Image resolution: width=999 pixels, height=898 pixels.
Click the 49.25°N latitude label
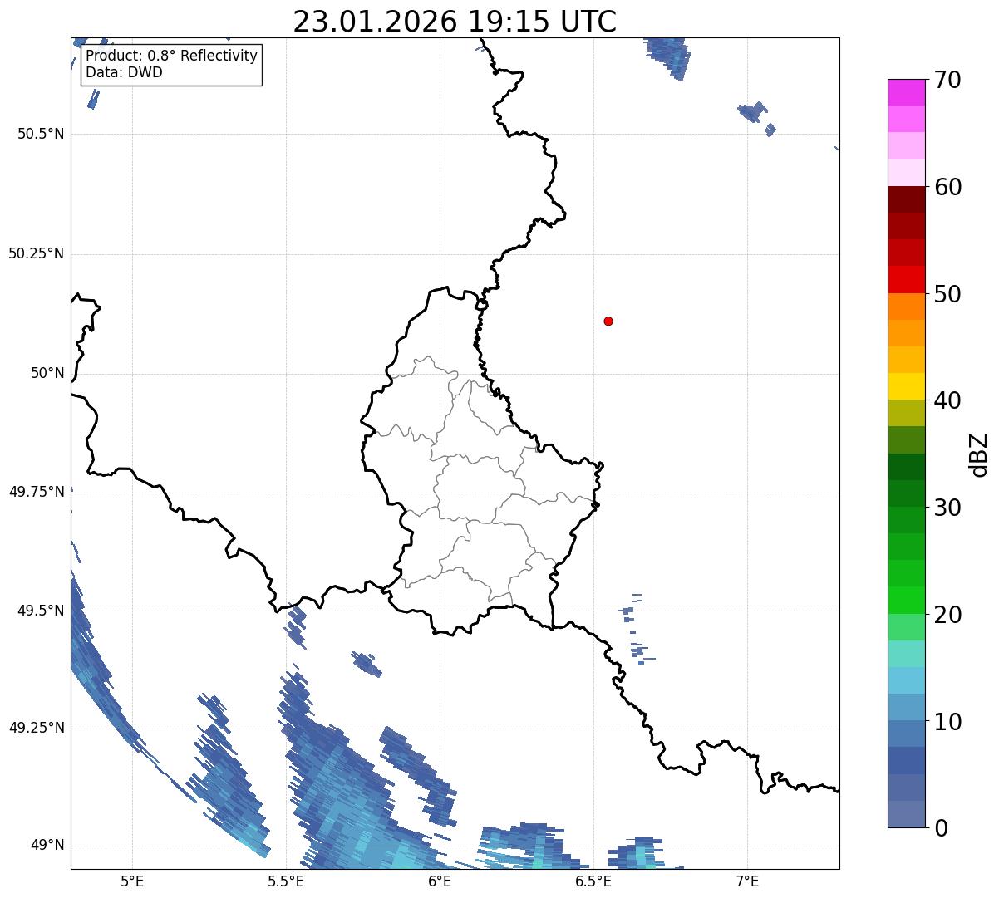click(37, 728)
